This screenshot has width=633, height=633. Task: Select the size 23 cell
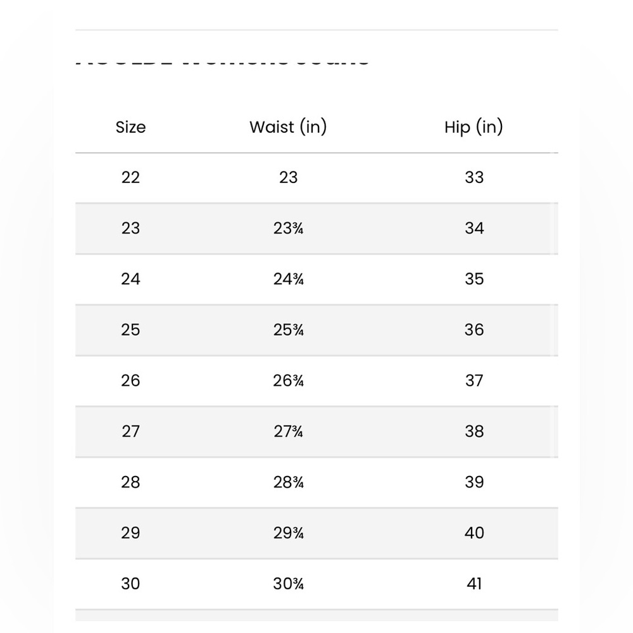tap(130, 229)
